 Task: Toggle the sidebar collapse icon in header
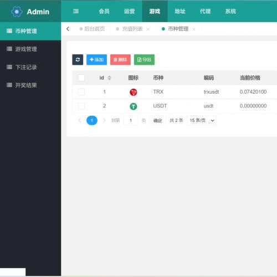(x=76, y=11)
